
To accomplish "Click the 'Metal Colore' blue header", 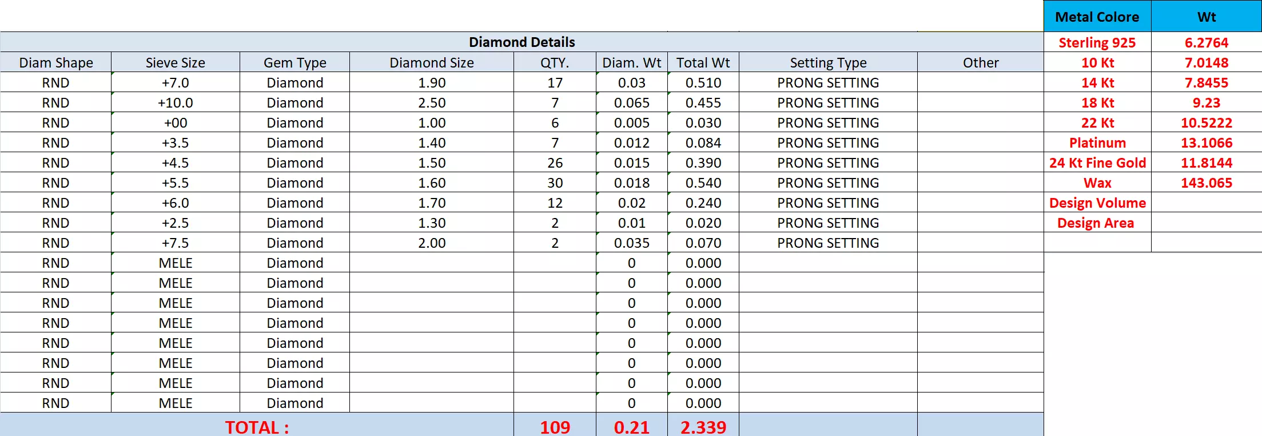I will (x=1097, y=17).
